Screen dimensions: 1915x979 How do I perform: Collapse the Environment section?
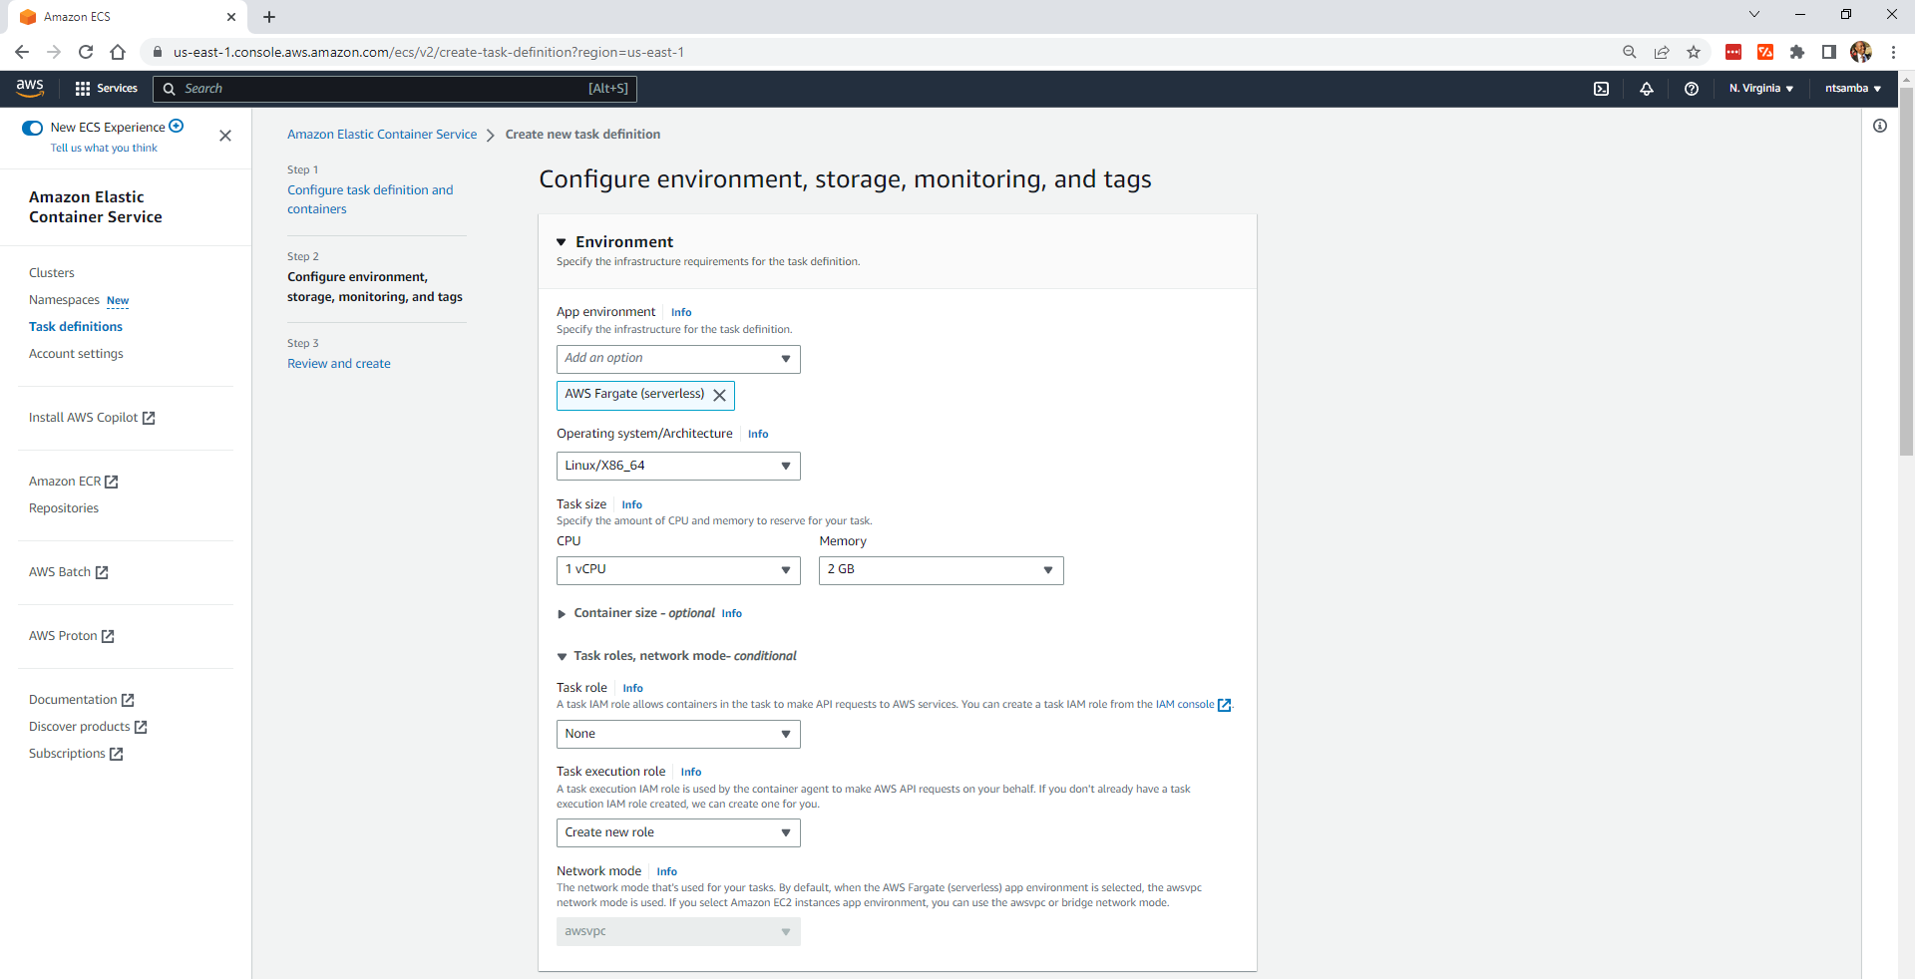click(562, 242)
